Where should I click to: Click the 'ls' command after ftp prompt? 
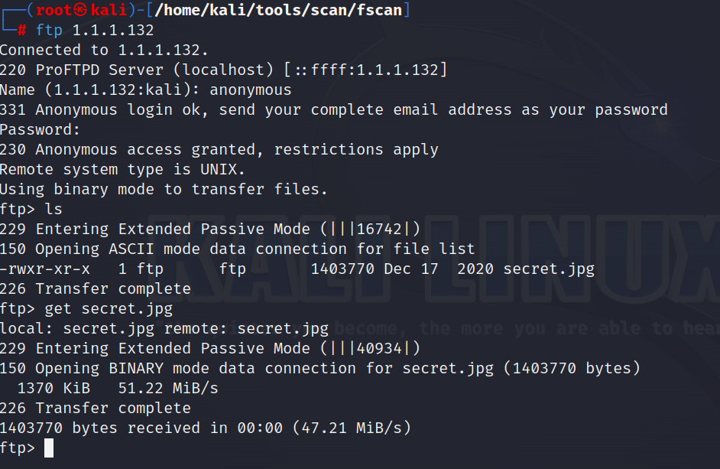pos(54,209)
